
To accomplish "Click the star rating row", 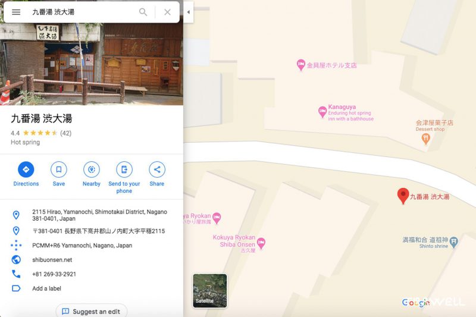I will [x=40, y=133].
